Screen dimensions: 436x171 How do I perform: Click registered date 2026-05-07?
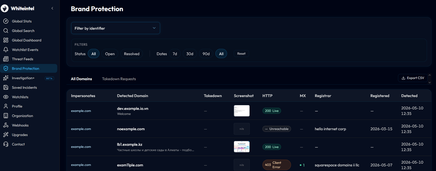tap(381, 165)
